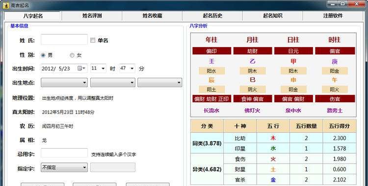Screen dimensions: 368x186
Task: Click the app icon in title bar
Action: pyautogui.click(x=6, y=5)
